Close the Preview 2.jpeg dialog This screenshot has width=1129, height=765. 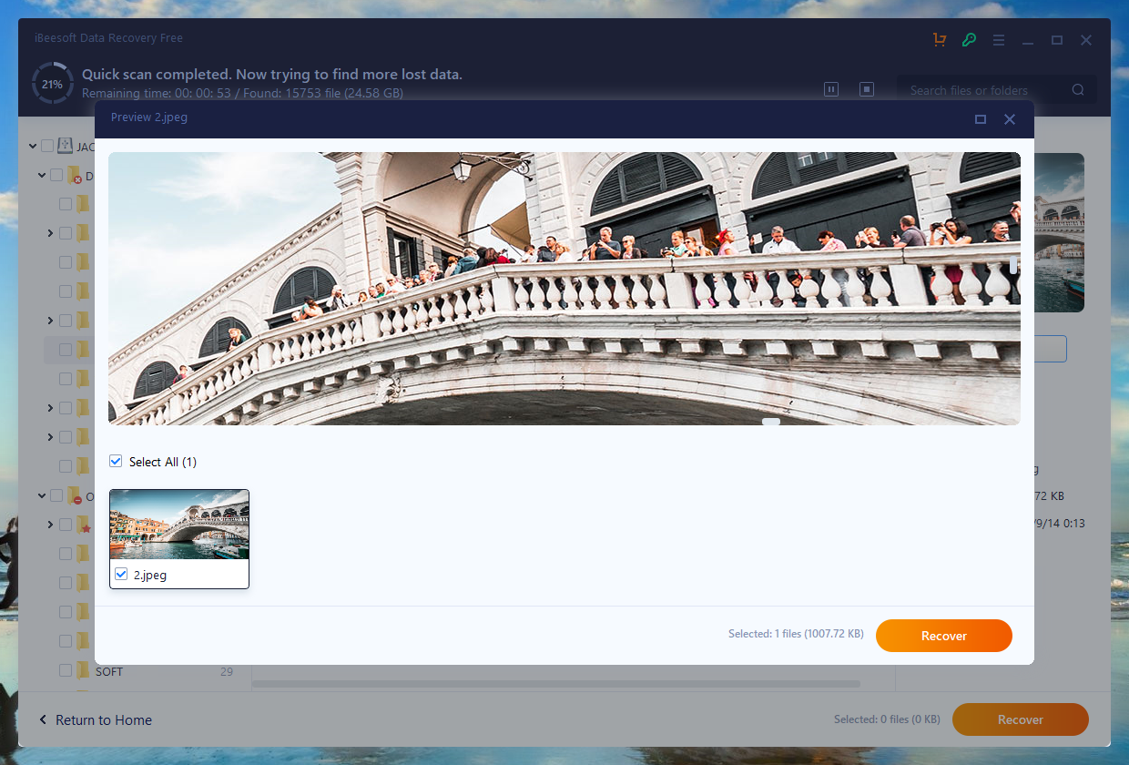1010,119
